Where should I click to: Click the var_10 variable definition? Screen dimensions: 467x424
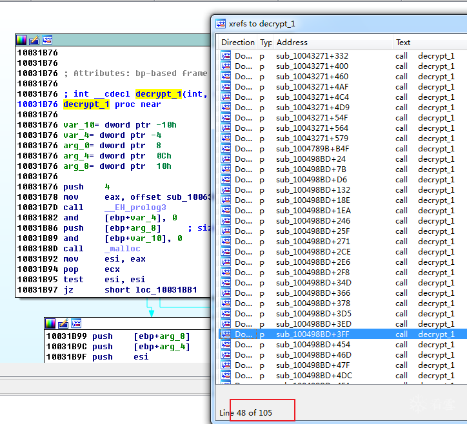[120, 125]
